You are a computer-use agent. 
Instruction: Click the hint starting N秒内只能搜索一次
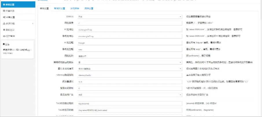(x=202, y=88)
